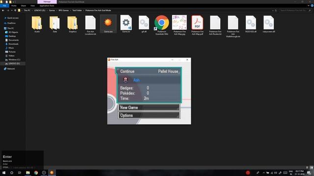
Task: Select the Pokemon Fire Ash Routes.txt file
Action: pos(215,25)
